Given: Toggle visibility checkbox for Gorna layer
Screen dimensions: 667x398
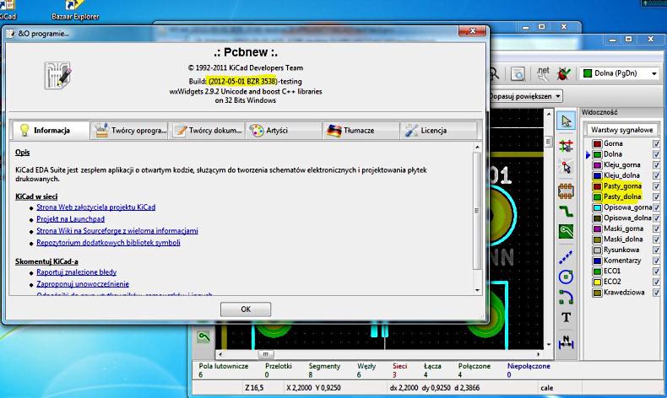Looking at the screenshot, I should point(656,143).
